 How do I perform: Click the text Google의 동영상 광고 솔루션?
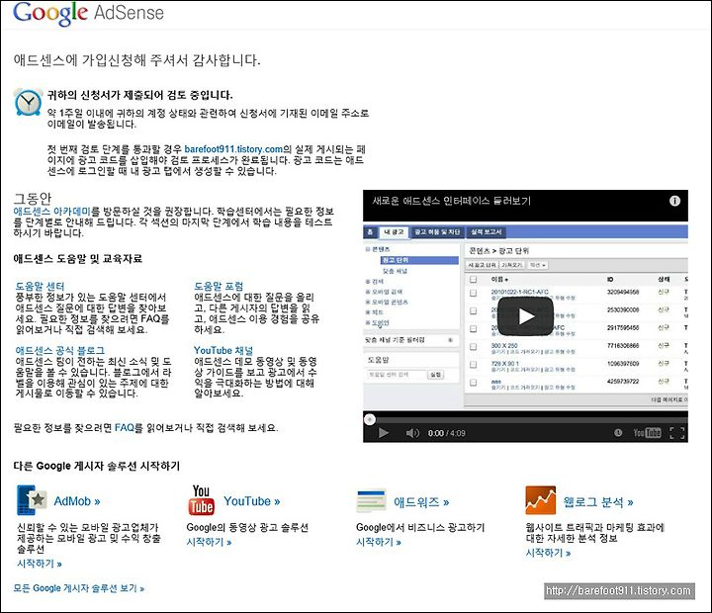point(247,527)
